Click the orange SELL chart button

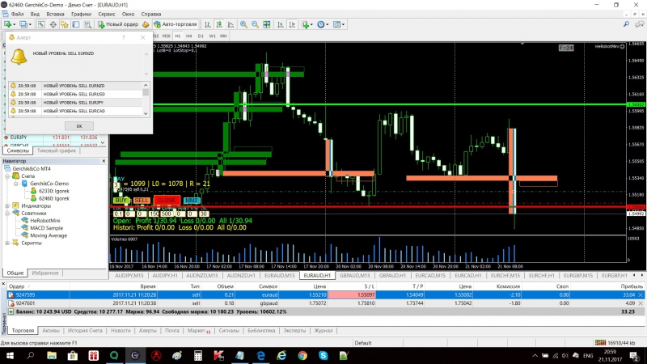[x=141, y=200]
